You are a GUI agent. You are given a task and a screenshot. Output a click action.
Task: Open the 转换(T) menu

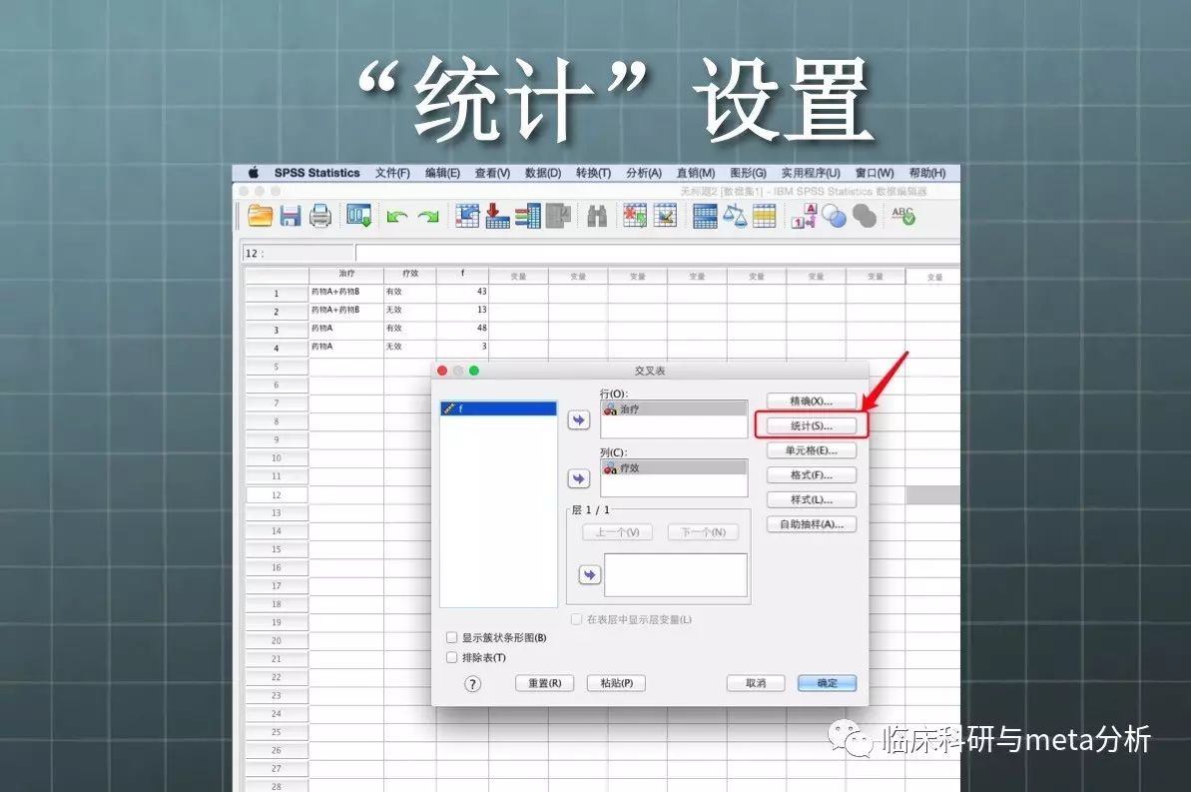(x=593, y=173)
